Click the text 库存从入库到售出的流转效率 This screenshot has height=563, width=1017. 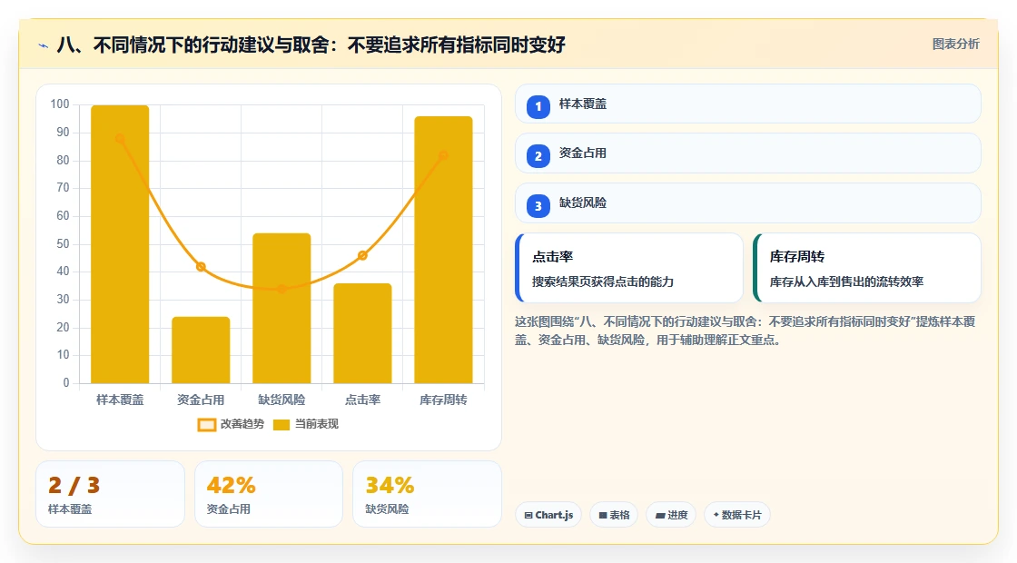pos(846,282)
